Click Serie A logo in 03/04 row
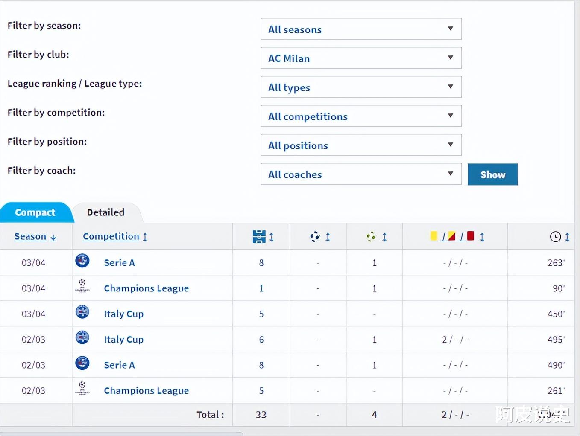The image size is (580, 436). click(x=82, y=261)
